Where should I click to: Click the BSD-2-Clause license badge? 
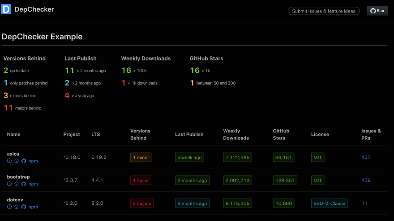coord(329,204)
